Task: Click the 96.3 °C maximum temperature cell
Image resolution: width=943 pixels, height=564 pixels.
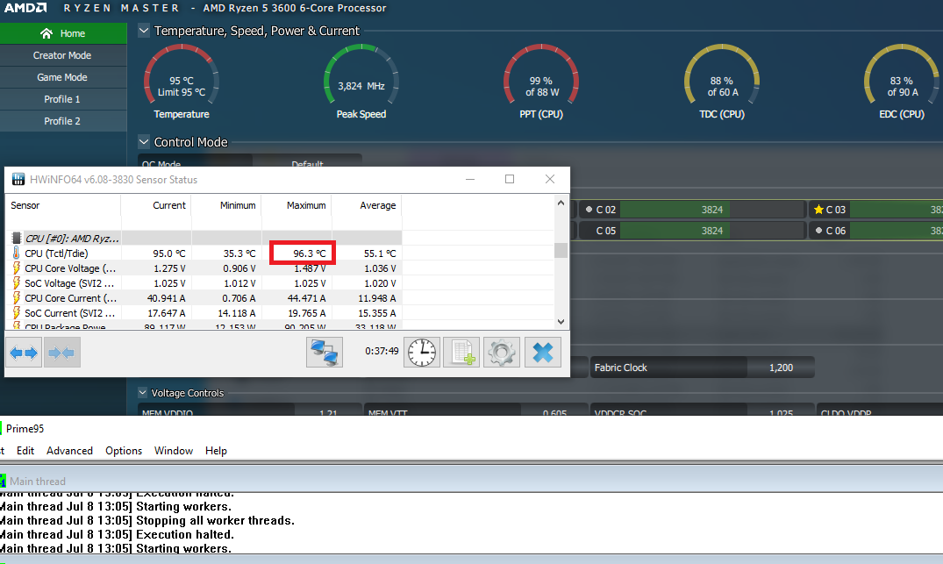Action: (303, 253)
